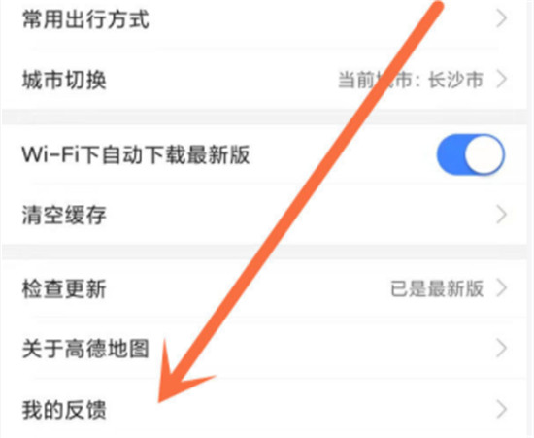The height and width of the screenshot is (438, 534).
Task: Tap the 已是最新版 status text
Action: click(x=437, y=288)
